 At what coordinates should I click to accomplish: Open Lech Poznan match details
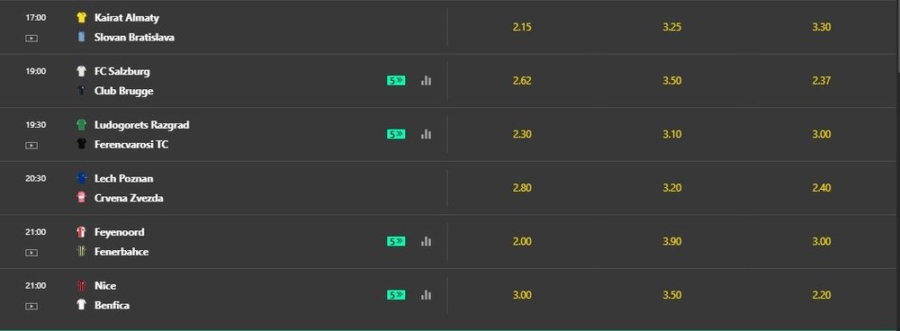point(223,188)
